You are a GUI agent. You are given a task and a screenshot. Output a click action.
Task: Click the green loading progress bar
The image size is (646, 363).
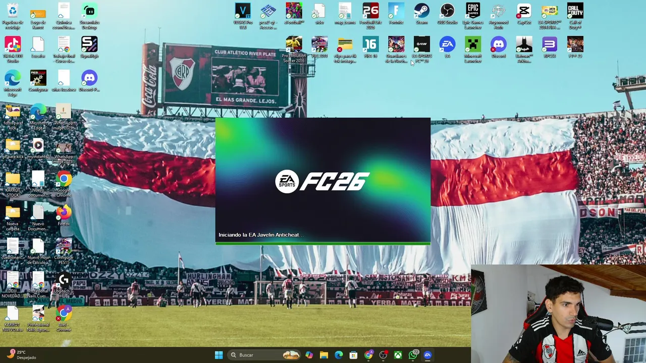coord(323,244)
